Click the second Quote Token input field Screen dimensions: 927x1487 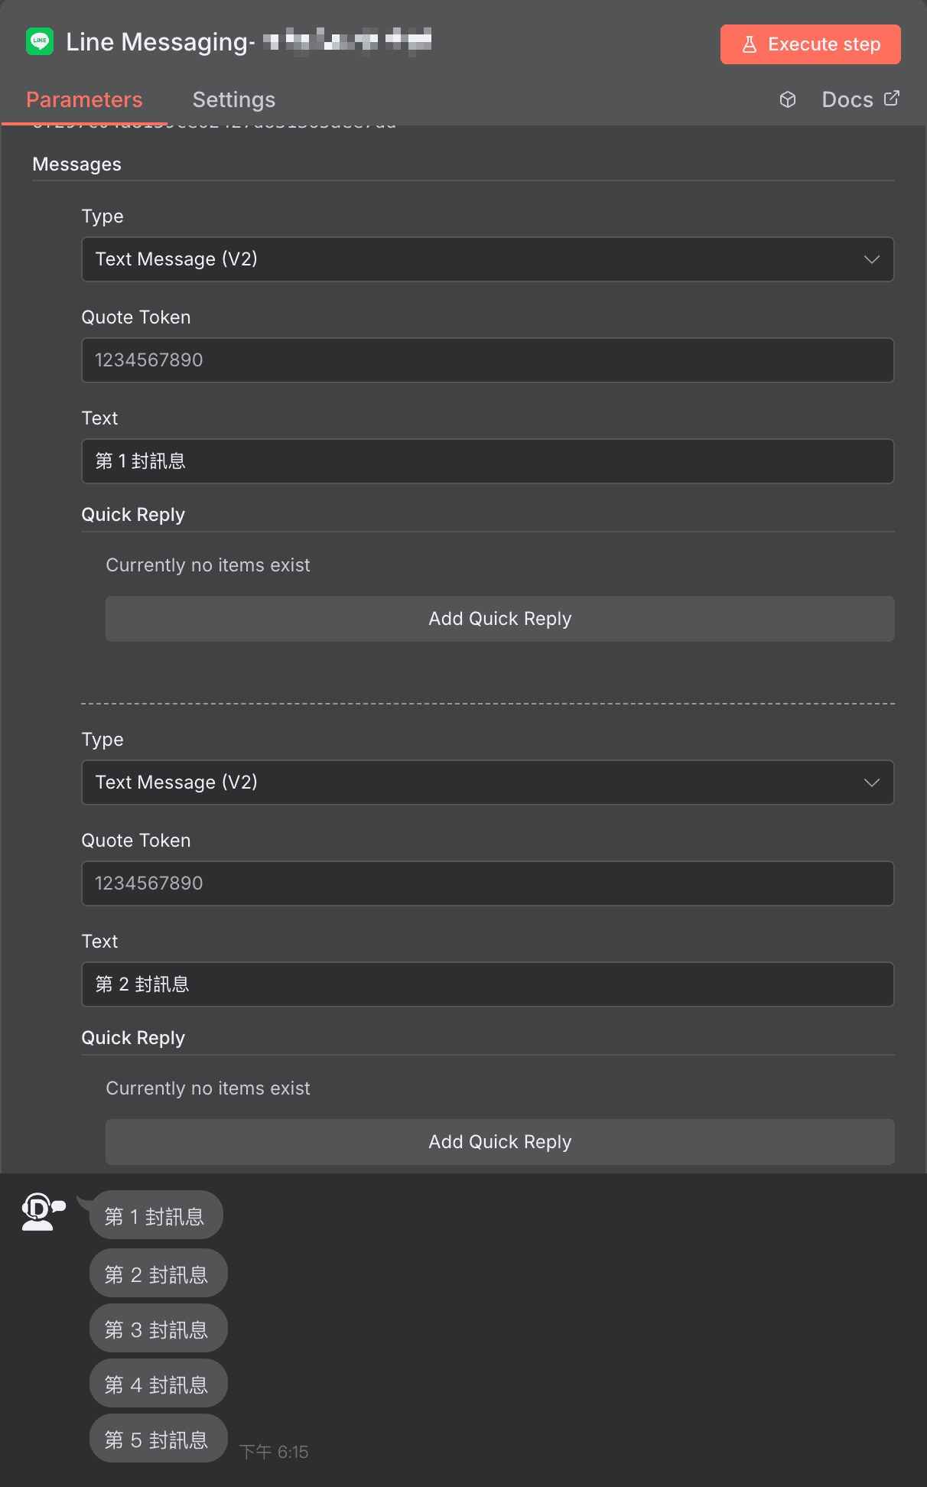point(487,883)
